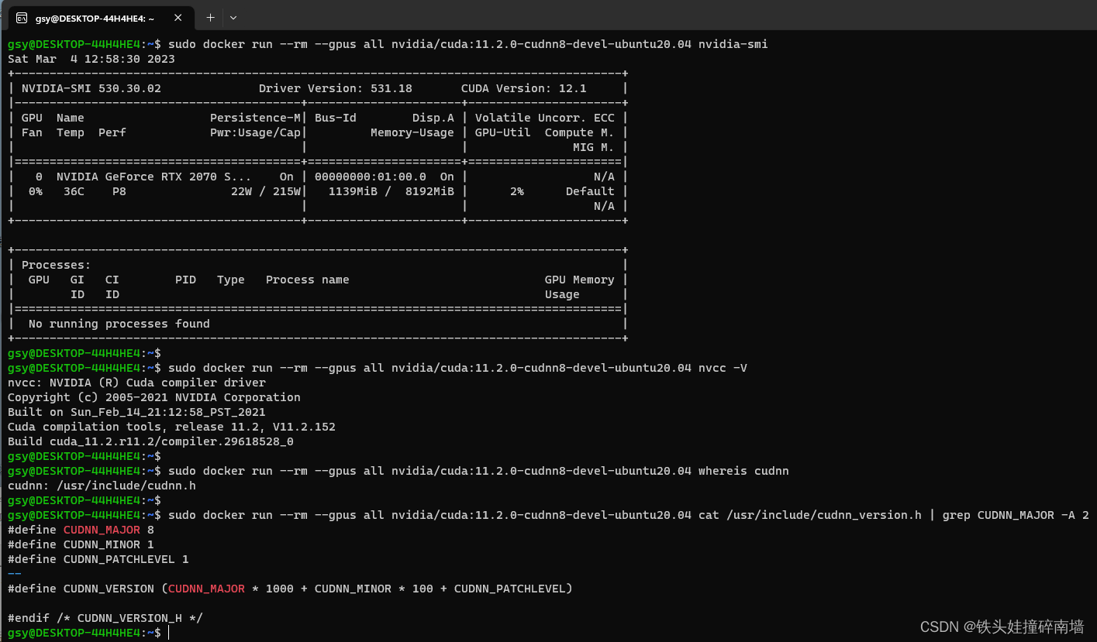Click the terminal icon in the tab
The height and width of the screenshot is (642, 1097).
point(21,17)
